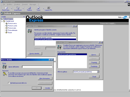The image size is (130, 97).
Task: Click the Nuovo messaggio toolbar icon
Action: (6, 8)
